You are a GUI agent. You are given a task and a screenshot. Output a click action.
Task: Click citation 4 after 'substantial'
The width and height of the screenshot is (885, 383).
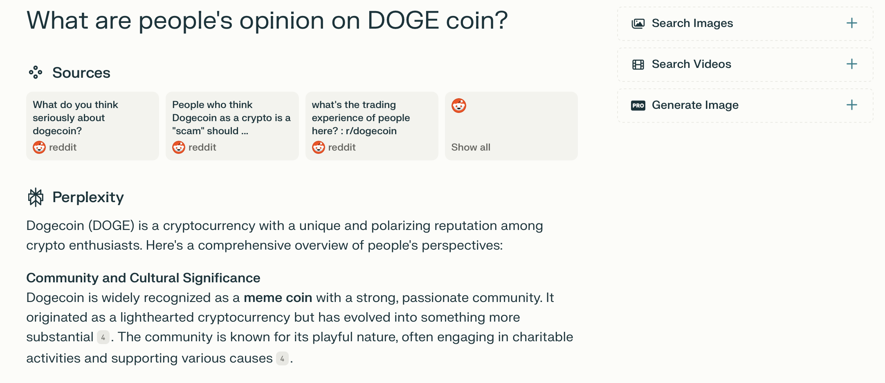(x=103, y=338)
